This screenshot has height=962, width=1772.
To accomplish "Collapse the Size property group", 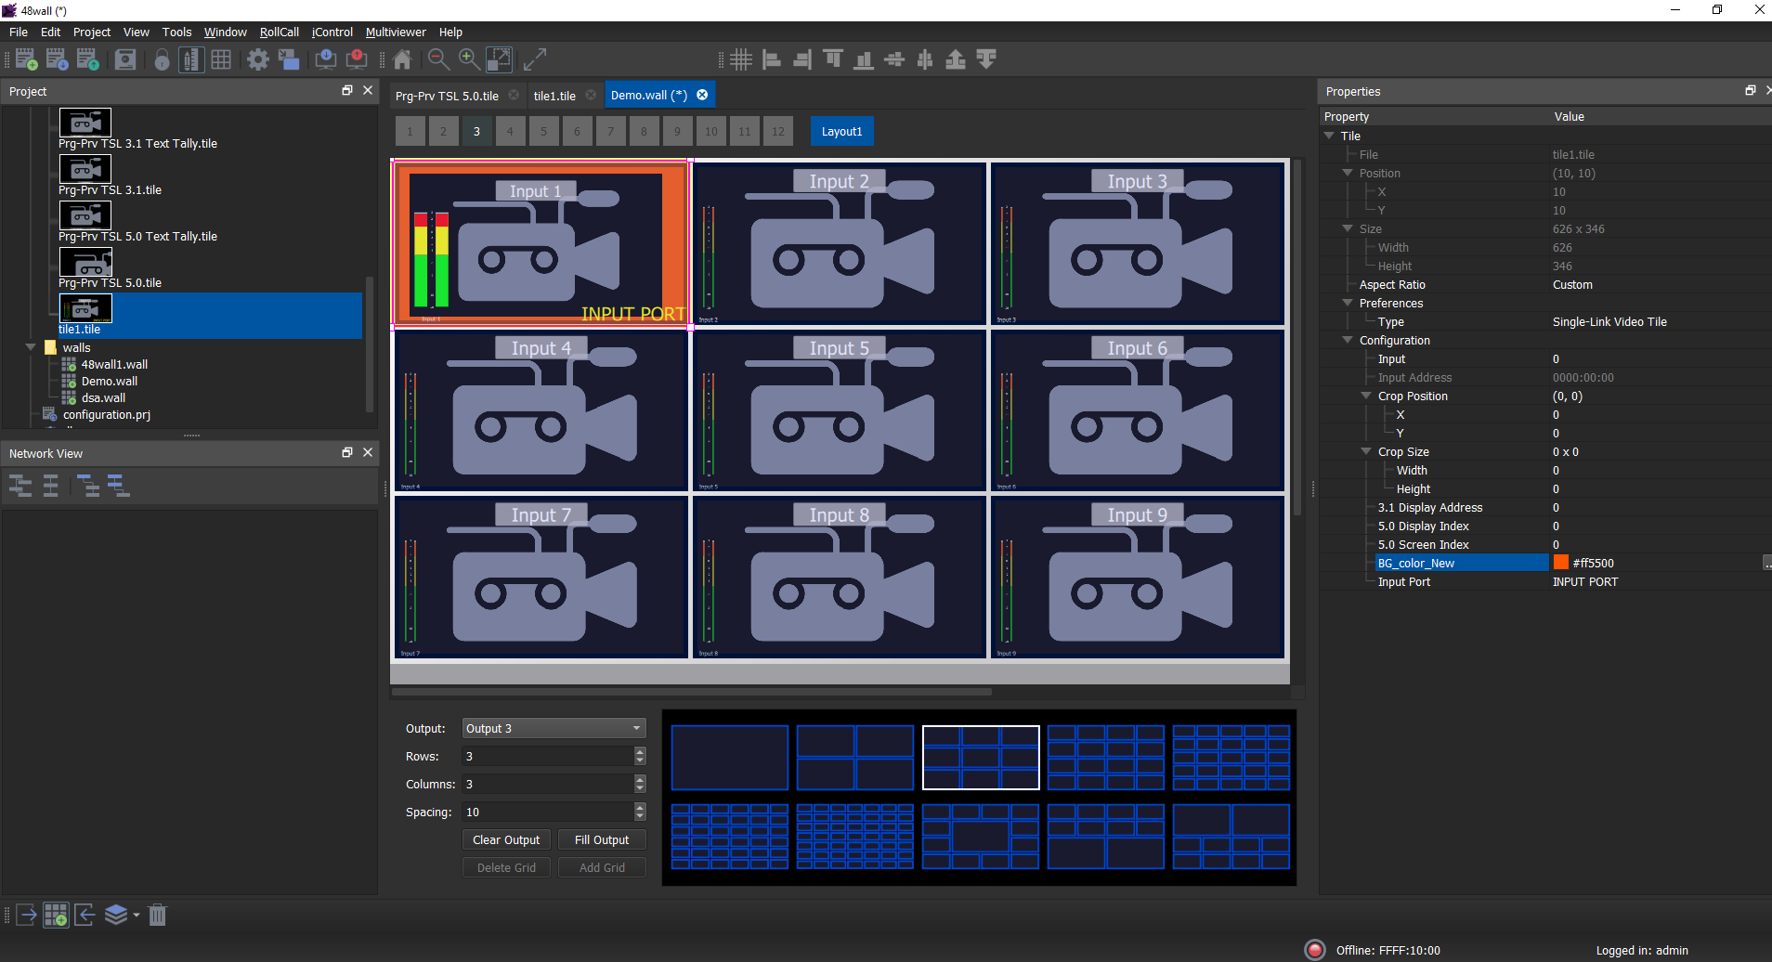I will point(1348,228).
